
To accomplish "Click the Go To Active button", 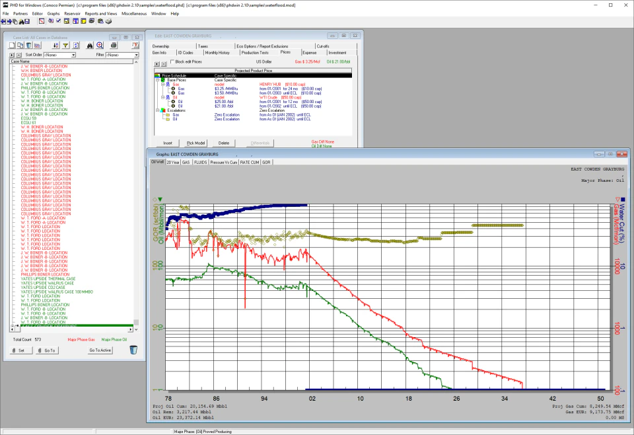I will click(x=100, y=350).
